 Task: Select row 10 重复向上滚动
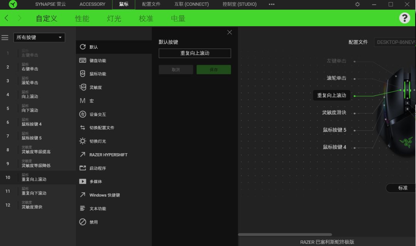pyautogui.click(x=38, y=177)
